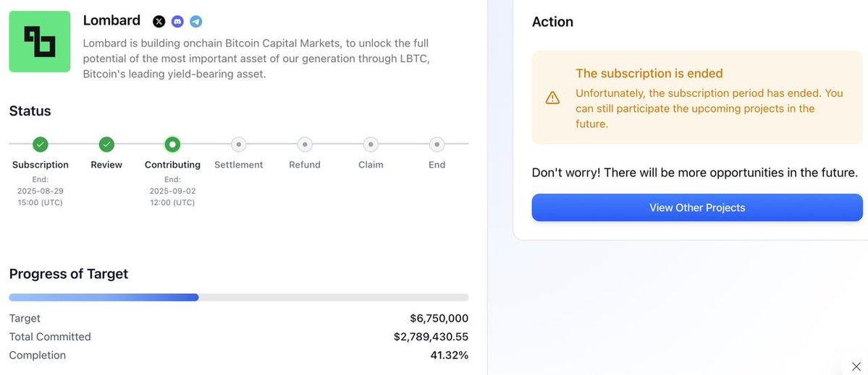Click View Other Projects button
868x375 pixels.
click(x=697, y=207)
